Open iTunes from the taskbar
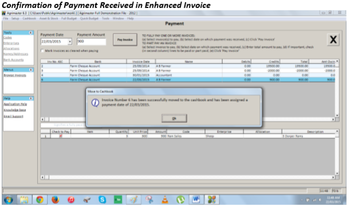350x209 pixels. 71,200
